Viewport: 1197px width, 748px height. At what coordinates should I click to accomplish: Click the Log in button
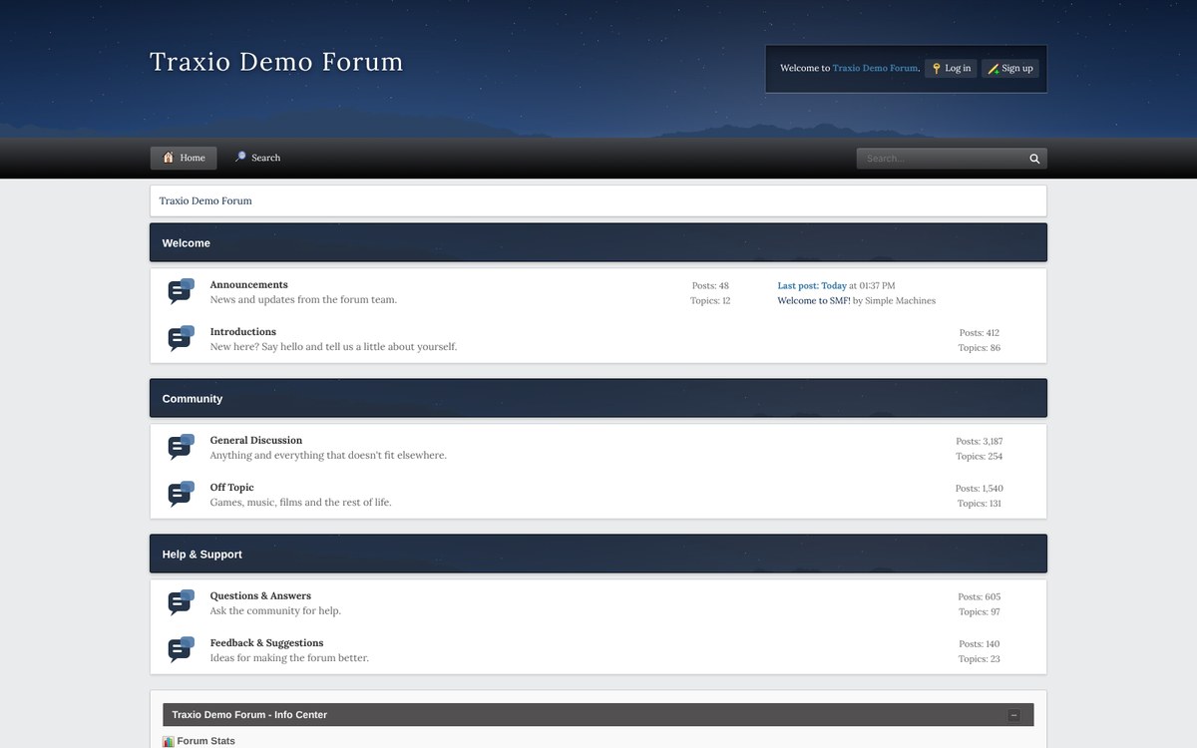point(951,69)
